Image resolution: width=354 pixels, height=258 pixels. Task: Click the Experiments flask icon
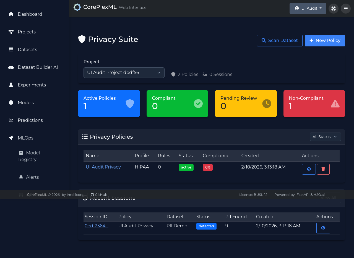[11, 85]
